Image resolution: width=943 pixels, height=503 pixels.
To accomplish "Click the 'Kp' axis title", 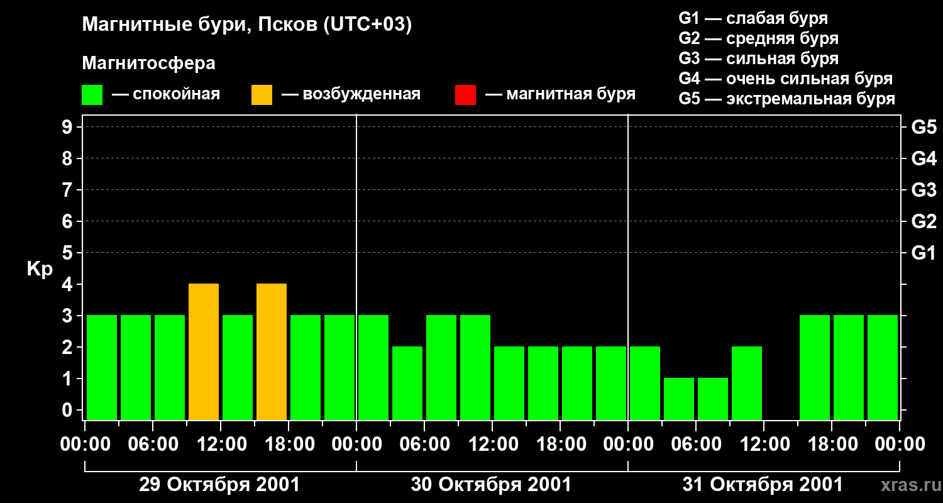I will (x=40, y=269).
